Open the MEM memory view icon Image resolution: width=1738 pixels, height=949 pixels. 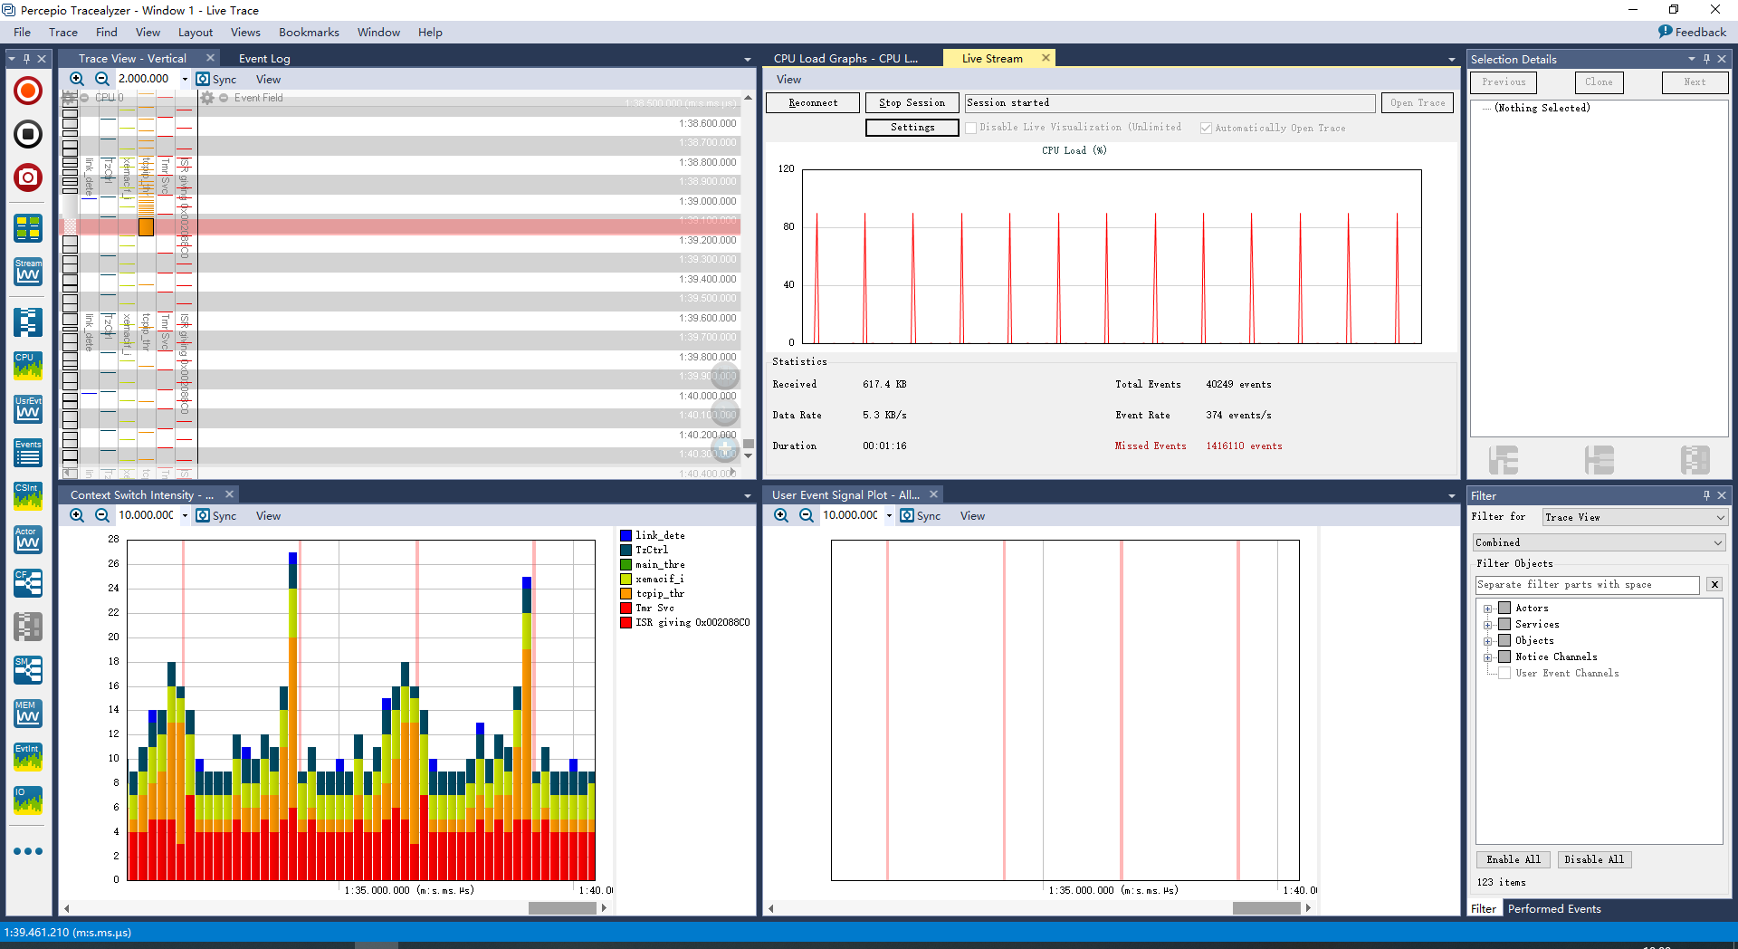[x=27, y=714]
